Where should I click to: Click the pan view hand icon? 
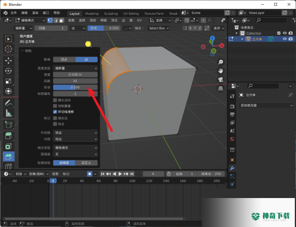pyautogui.click(x=220, y=71)
